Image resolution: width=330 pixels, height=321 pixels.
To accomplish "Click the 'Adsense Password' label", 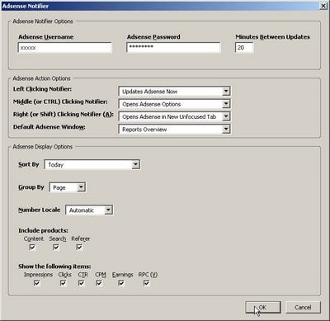I will pyautogui.click(x=153, y=37).
